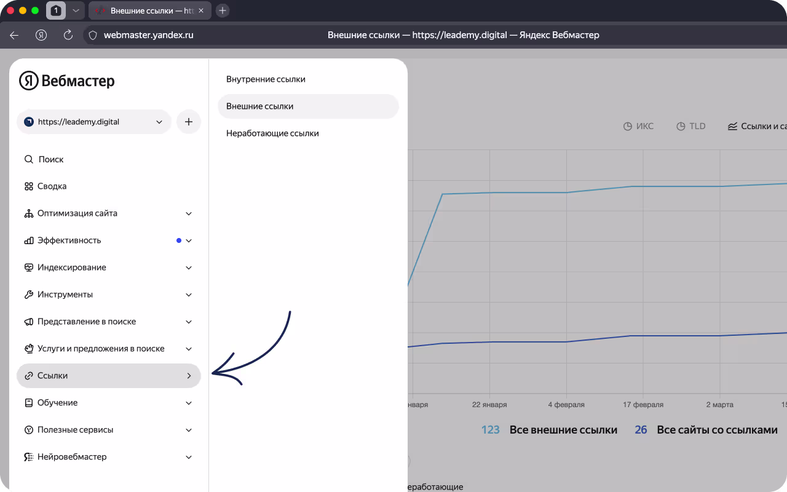The image size is (787, 492).
Task: Click the webmaster.yandex.ru address bar
Action: pyautogui.click(x=149, y=35)
